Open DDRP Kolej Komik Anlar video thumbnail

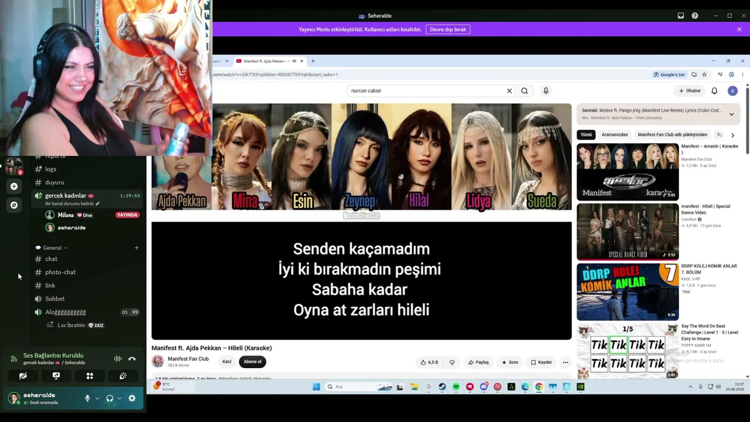coord(628,292)
